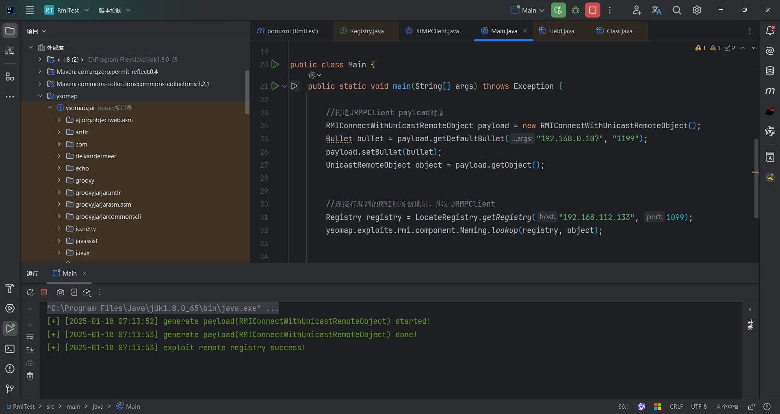
Task: Open the RmiTest project dropdown
Action: (67, 10)
